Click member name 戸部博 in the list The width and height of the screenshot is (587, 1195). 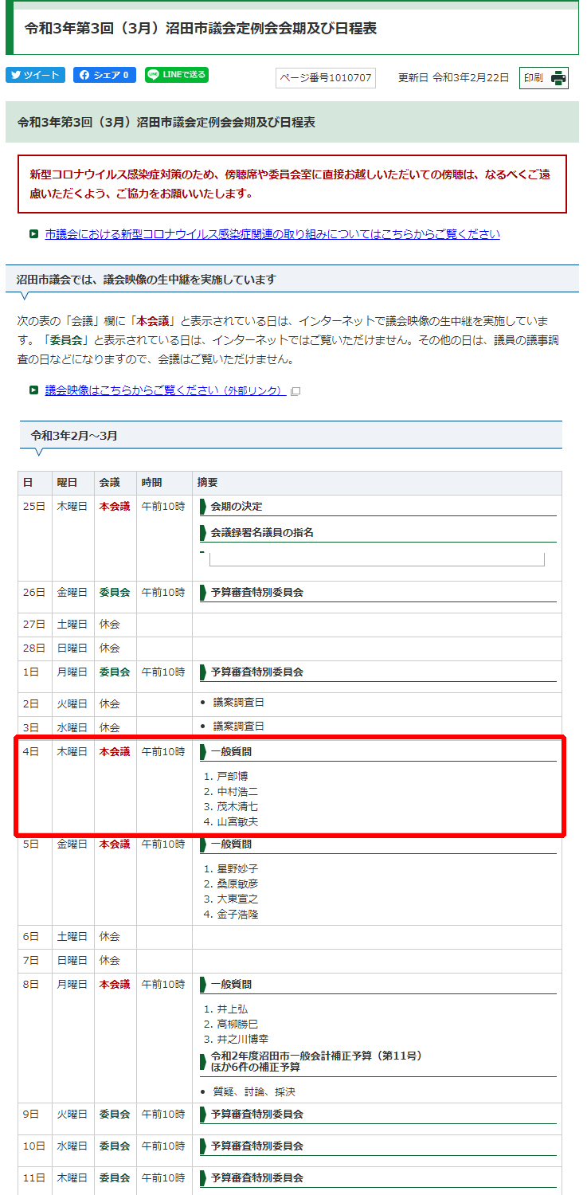tap(238, 776)
